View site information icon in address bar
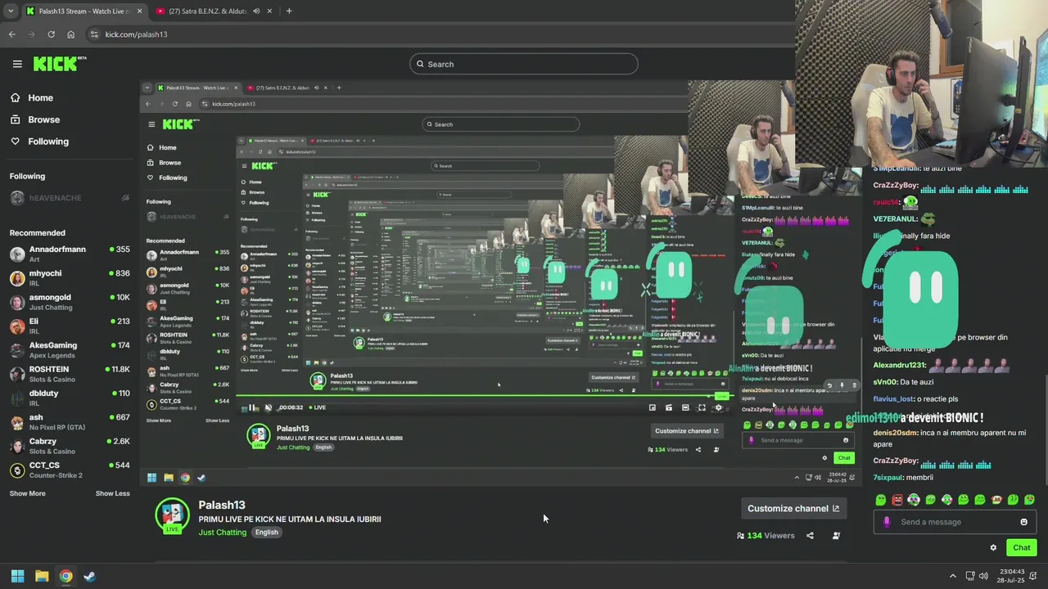The image size is (1048, 589). pyautogui.click(x=94, y=34)
